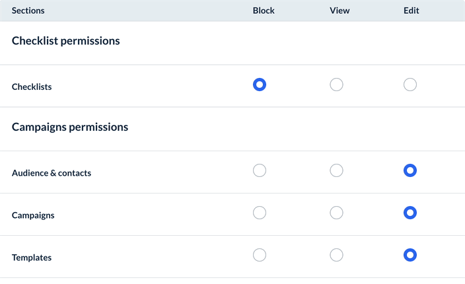This screenshot has width=465, height=284.
Task: Click the Templates row label
Action: [x=32, y=258]
